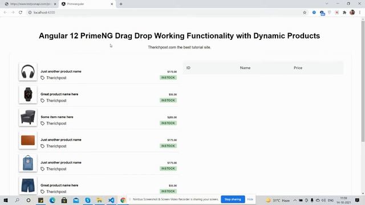Click the tag icon of headphones product
Image resolution: width=365 pixels, height=205 pixels.
(x=43, y=78)
